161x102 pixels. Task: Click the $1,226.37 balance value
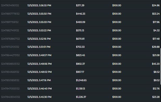pyautogui.click(x=81, y=97)
